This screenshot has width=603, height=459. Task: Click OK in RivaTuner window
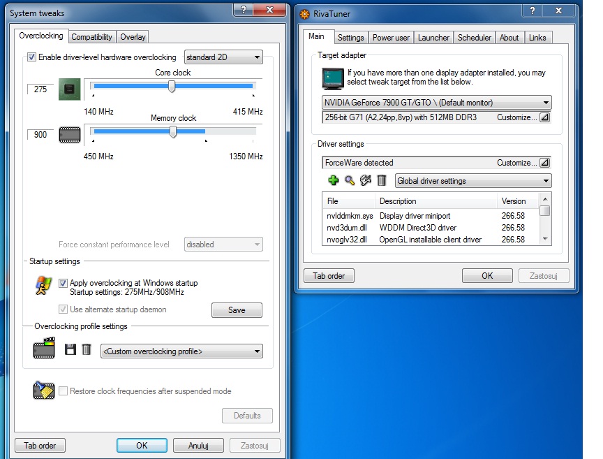click(487, 276)
